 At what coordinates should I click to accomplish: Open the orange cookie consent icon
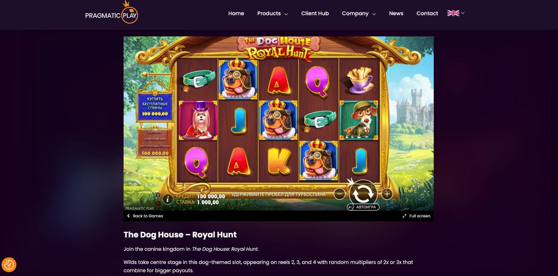[x=9, y=264]
